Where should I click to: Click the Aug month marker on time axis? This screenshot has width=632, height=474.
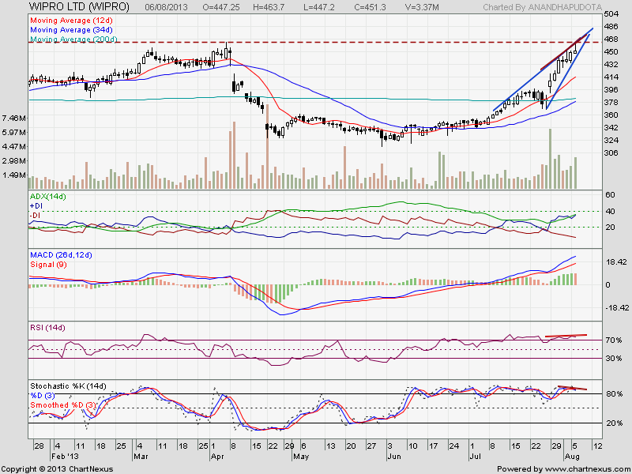click(x=571, y=457)
